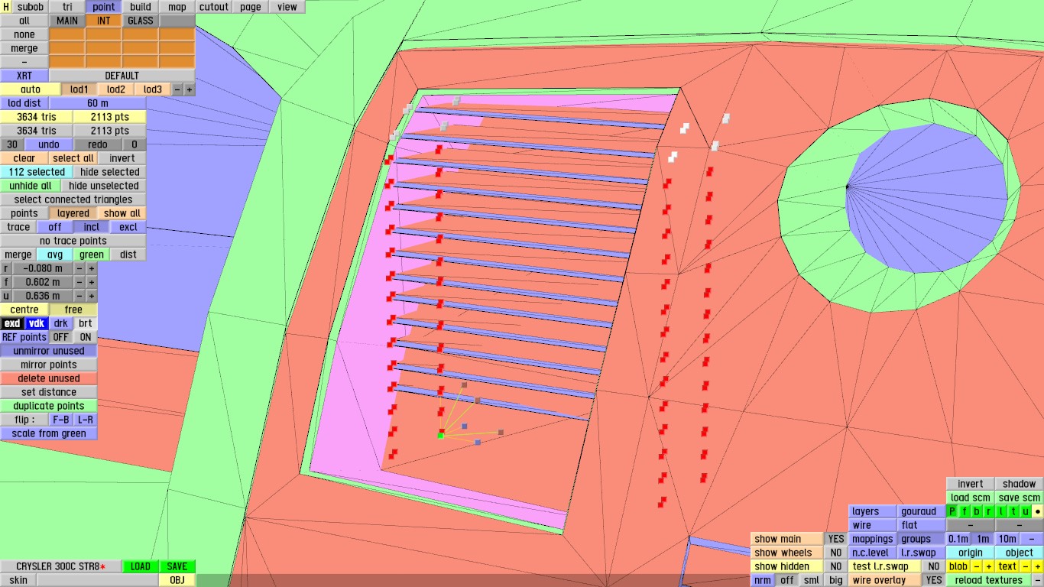Select lod3
The width and height of the screenshot is (1044, 587).
click(x=153, y=89)
